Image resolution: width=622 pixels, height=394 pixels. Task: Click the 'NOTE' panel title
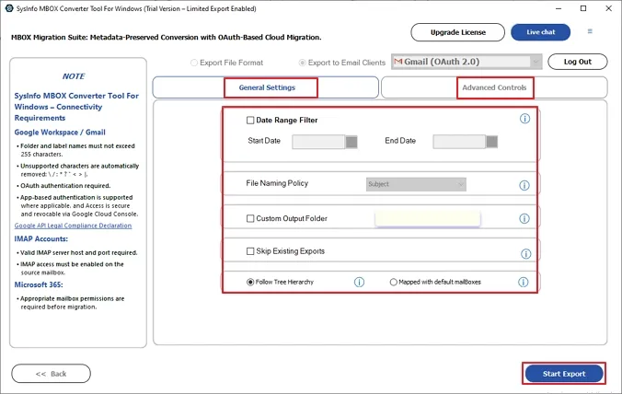[74, 76]
